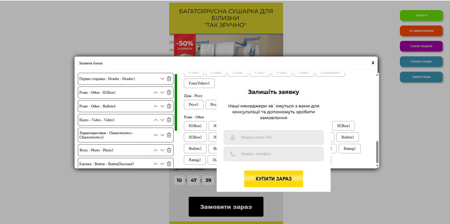The height and width of the screenshot is (224, 450).
Task: Close the Змінити блоки dialog with x
Action: click(373, 63)
